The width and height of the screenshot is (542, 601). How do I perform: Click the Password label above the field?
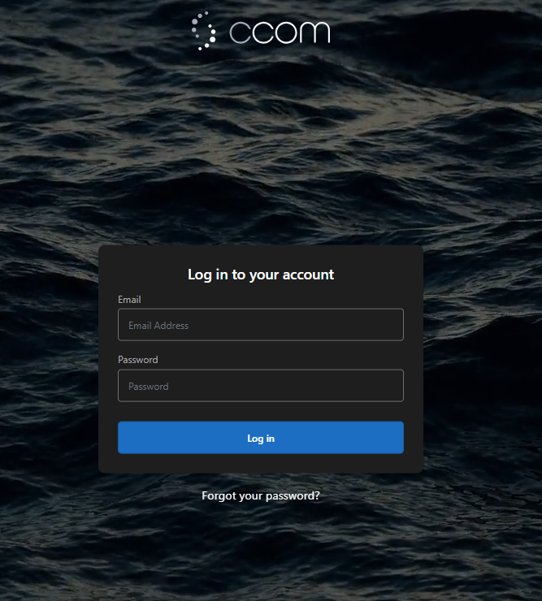tap(137, 360)
